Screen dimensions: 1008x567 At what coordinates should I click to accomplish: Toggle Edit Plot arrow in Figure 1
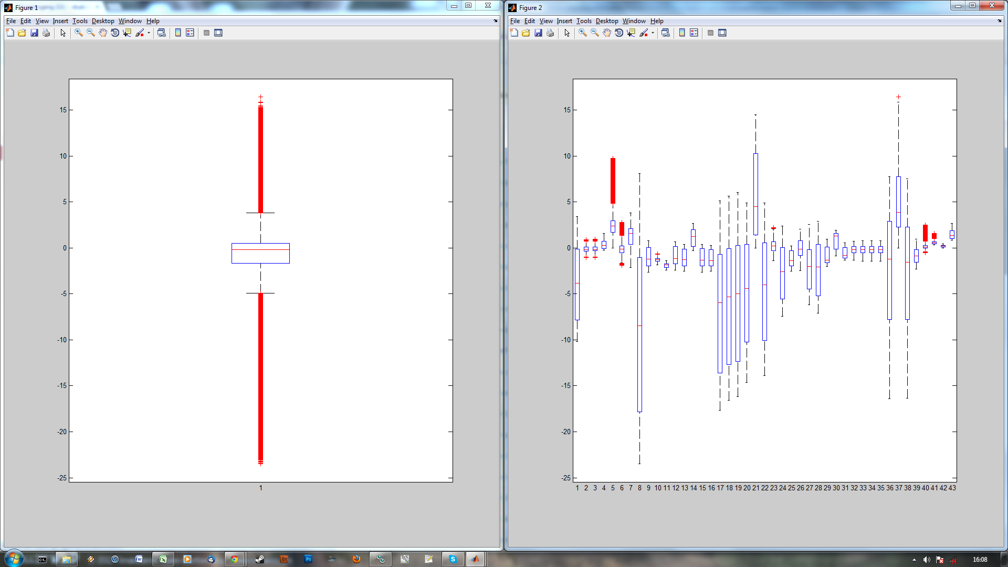63,33
